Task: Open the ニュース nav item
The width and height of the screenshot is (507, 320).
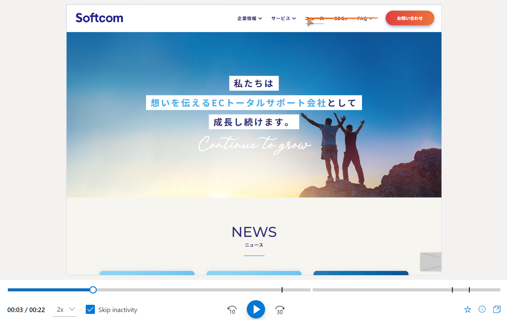Action: point(315,19)
